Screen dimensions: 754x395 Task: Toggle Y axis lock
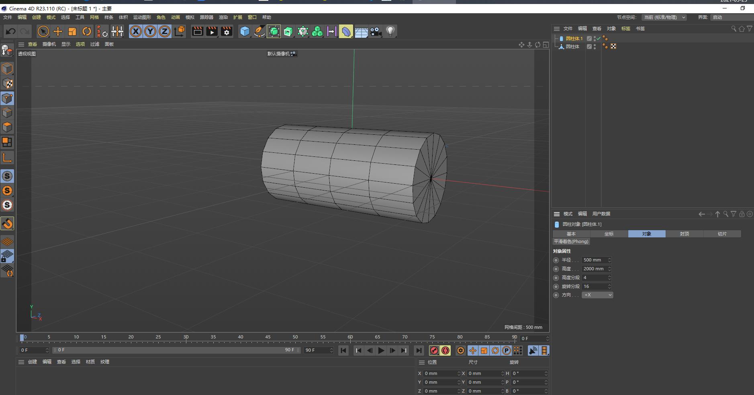tap(150, 31)
